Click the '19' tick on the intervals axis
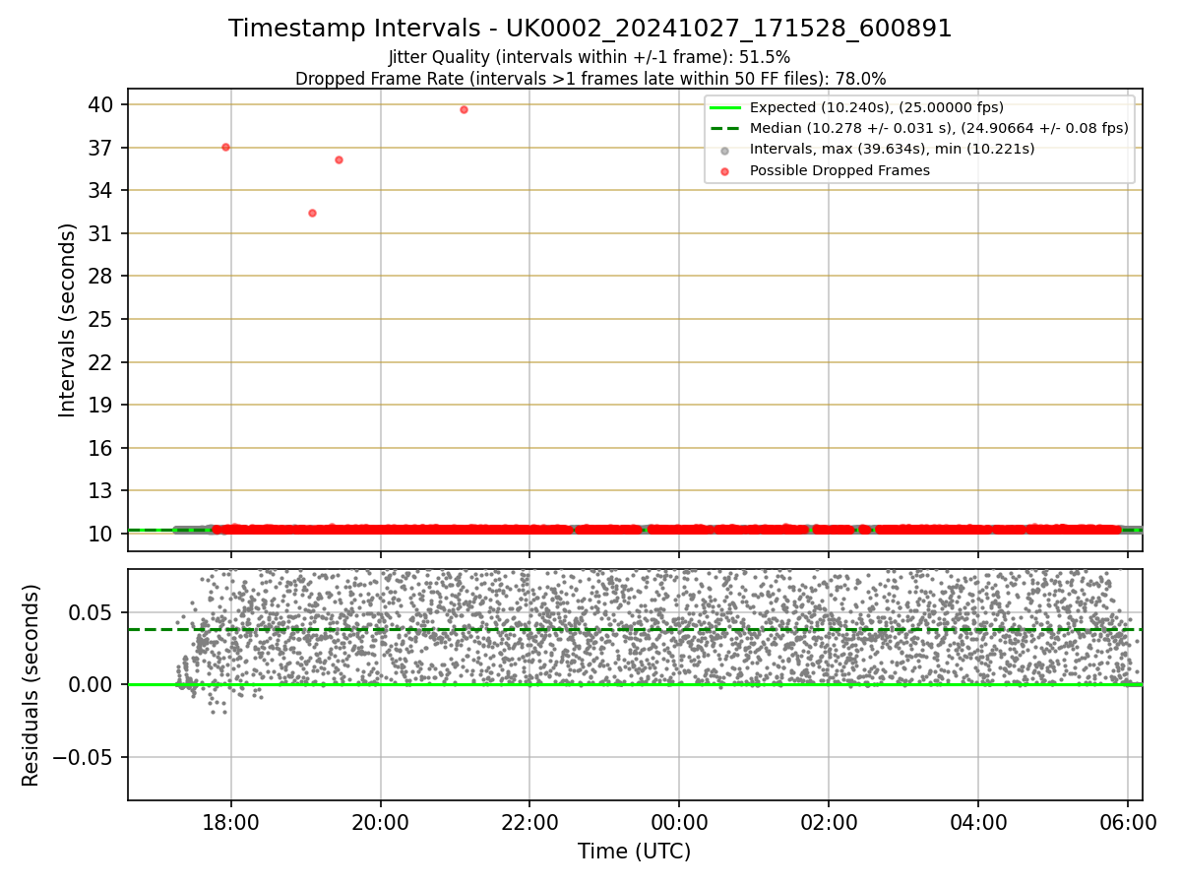The width and height of the screenshot is (1181, 886). pos(102,405)
